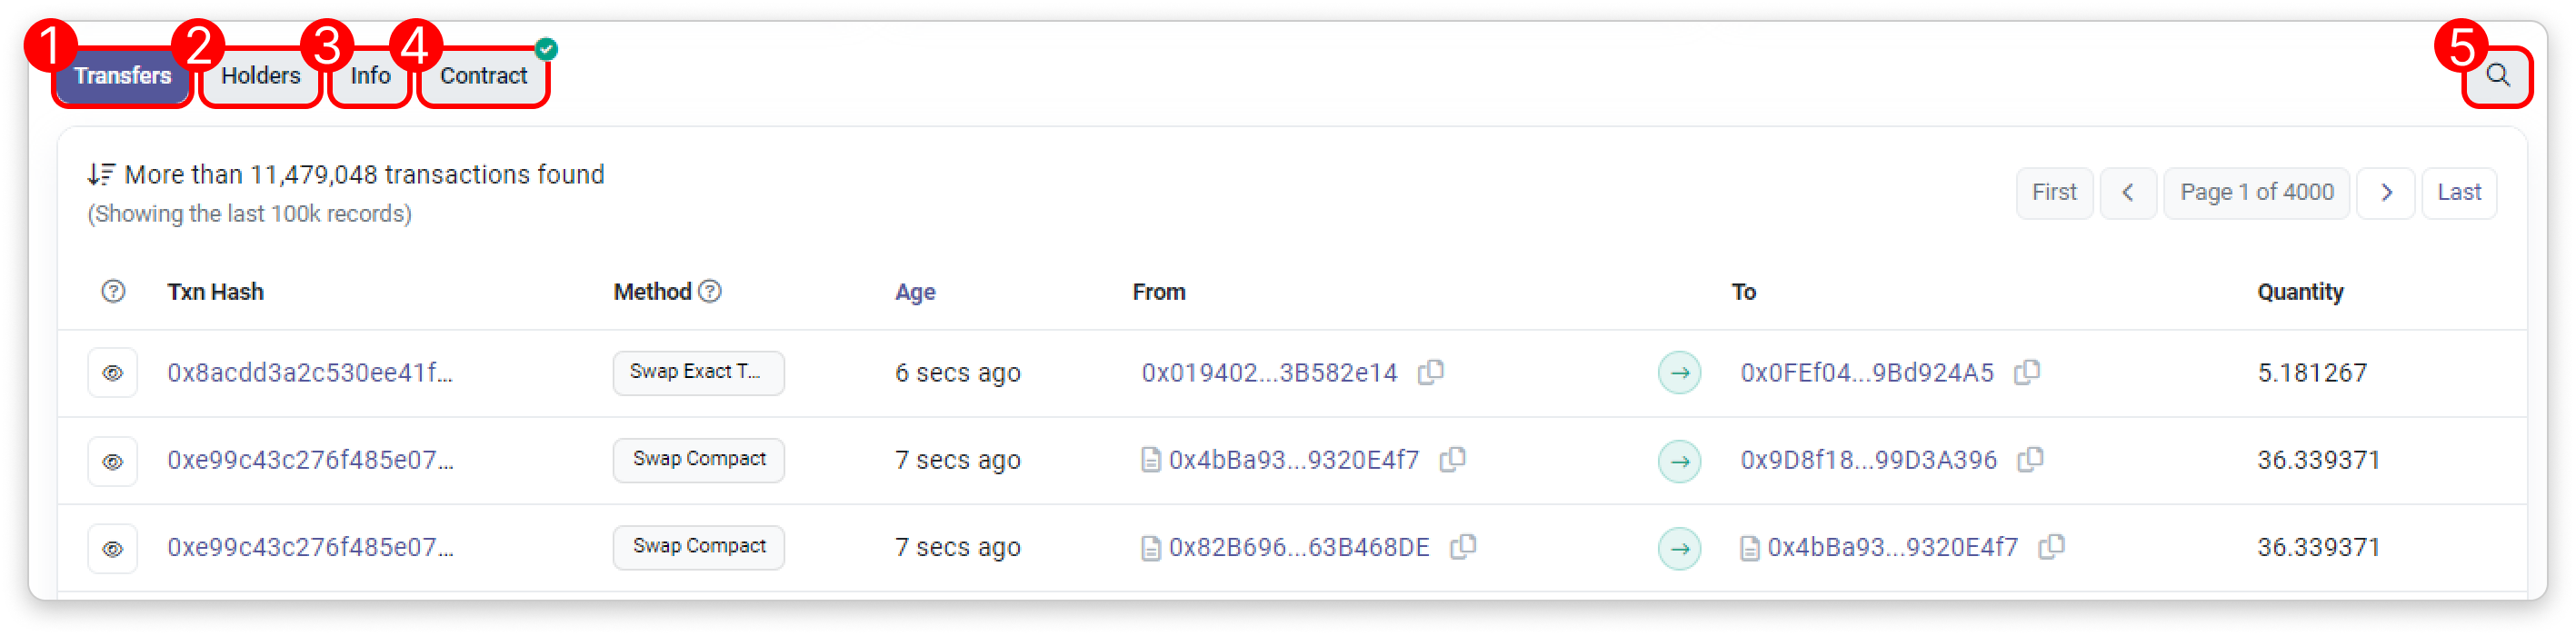2576x636 pixels.
Task: Open the Info tab
Action: [x=370, y=76]
